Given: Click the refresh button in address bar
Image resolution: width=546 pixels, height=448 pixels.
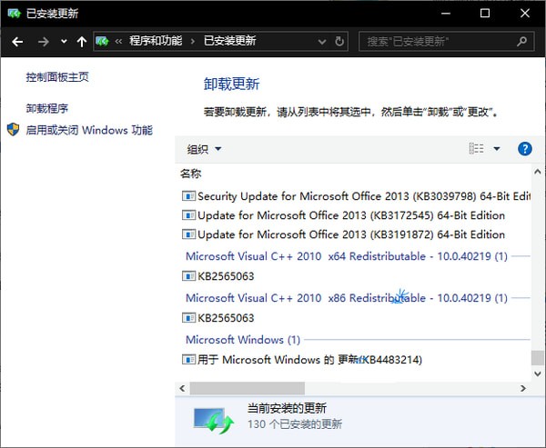Looking at the screenshot, I should (x=340, y=41).
